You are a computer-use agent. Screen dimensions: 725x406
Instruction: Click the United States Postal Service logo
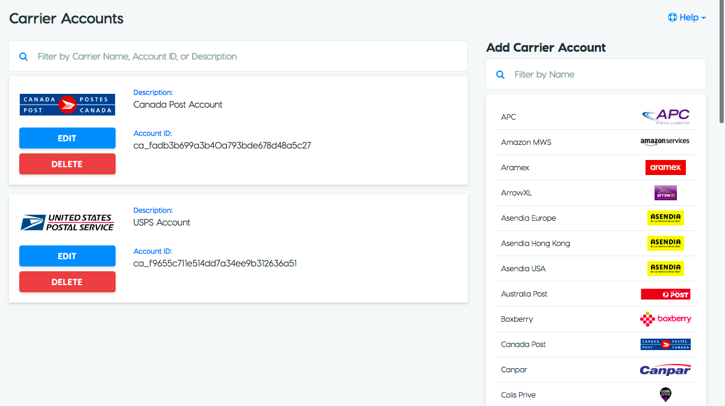tap(67, 223)
